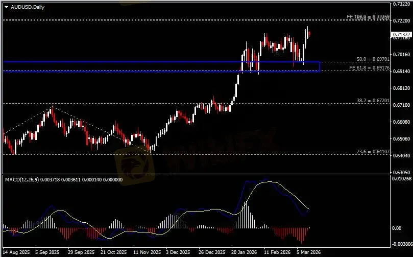Image resolution: width=413 pixels, height=257 pixels.
Task: Select the current price label 0.71372
Action: [x=401, y=35]
